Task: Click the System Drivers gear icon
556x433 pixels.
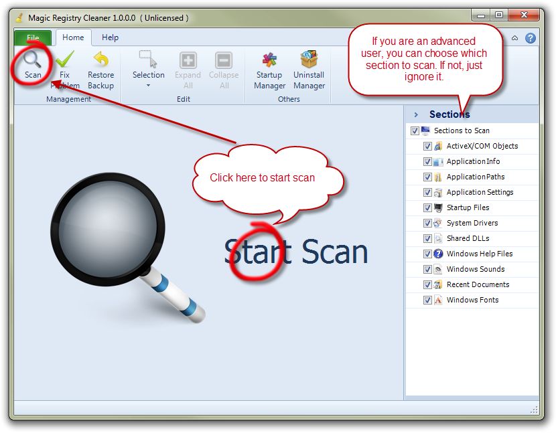Action: (x=438, y=223)
